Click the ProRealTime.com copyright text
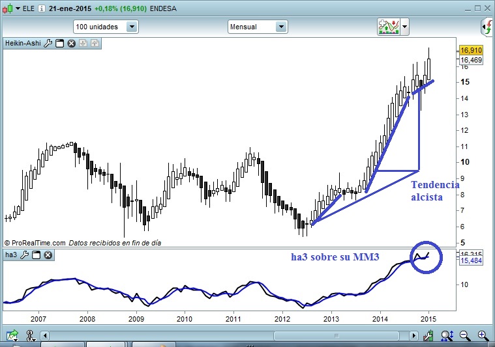Image resolution: width=495 pixels, height=347 pixels. [x=35, y=243]
